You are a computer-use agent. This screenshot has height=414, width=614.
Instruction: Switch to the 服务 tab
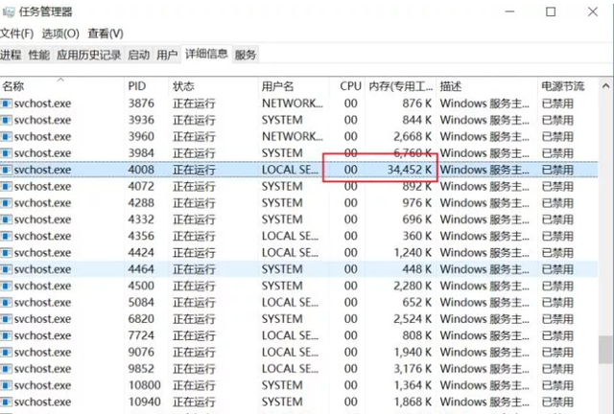[x=246, y=56]
